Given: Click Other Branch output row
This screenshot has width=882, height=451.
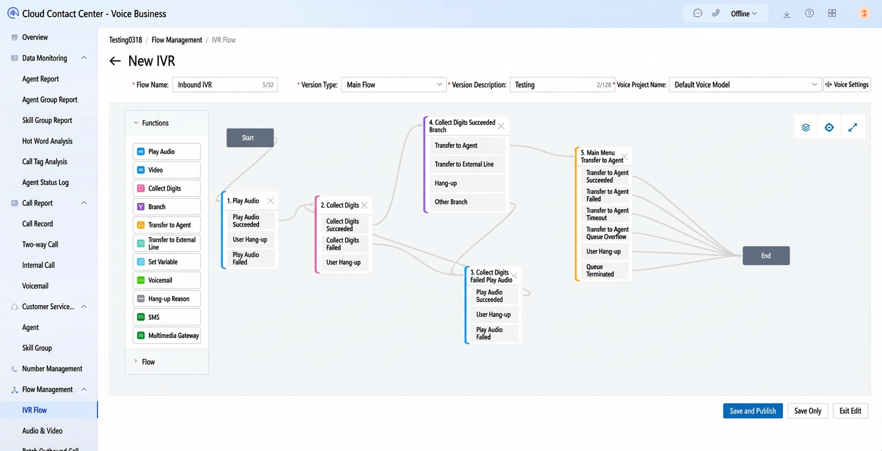Looking at the screenshot, I should coord(468,202).
